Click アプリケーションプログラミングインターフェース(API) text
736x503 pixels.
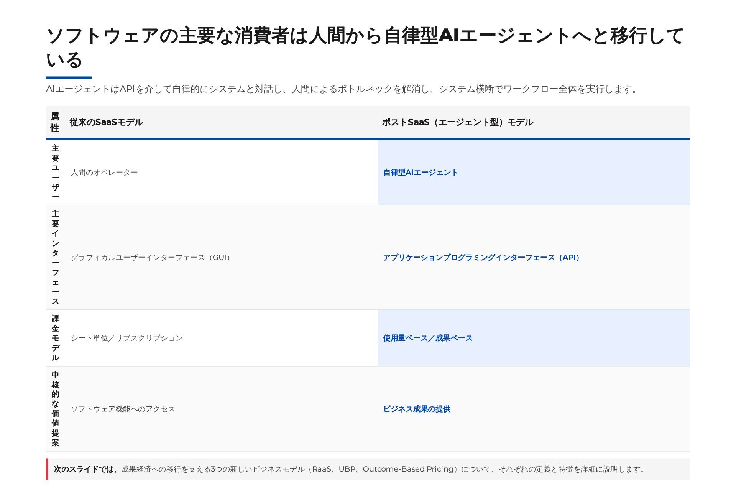[x=481, y=258]
